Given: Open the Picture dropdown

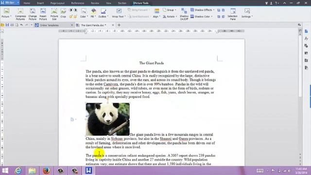Looking at the screenshot, I should [x=6, y=14].
